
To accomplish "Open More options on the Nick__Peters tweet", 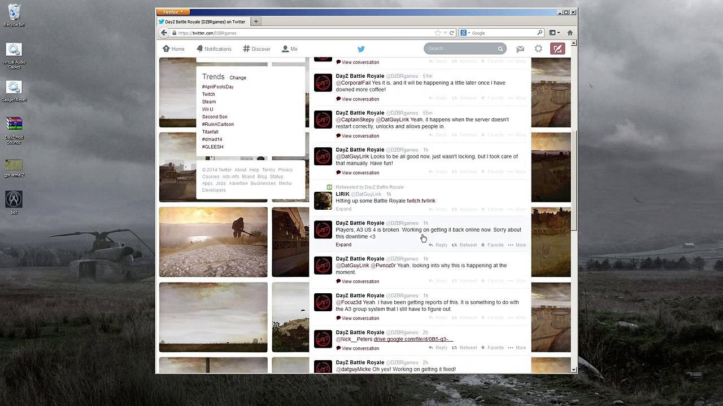I will [x=517, y=348].
